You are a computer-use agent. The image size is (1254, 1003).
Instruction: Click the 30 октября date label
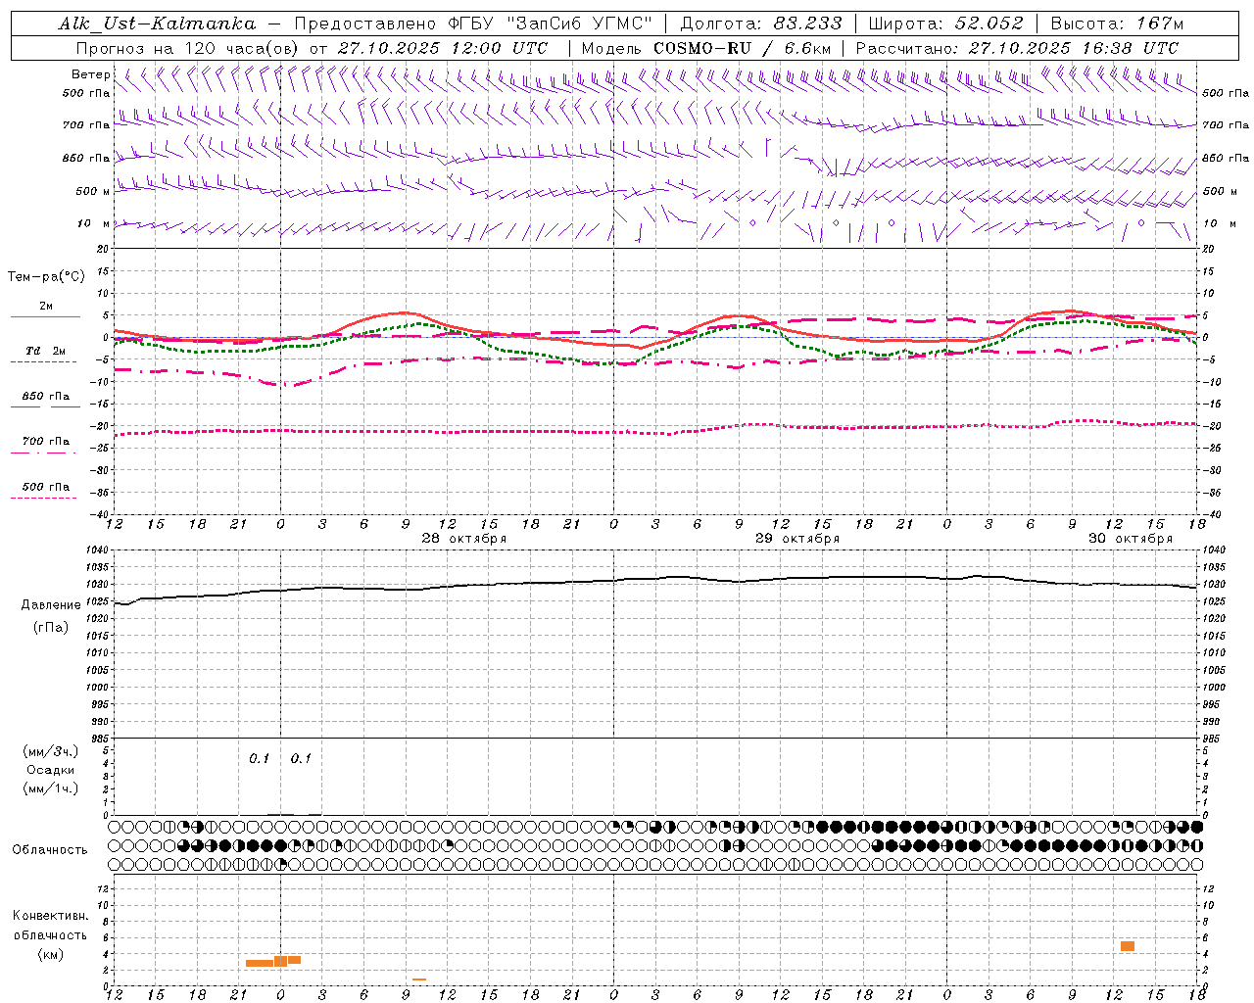coord(1131,539)
